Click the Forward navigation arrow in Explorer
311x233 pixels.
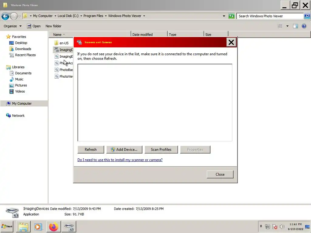tap(14, 16)
